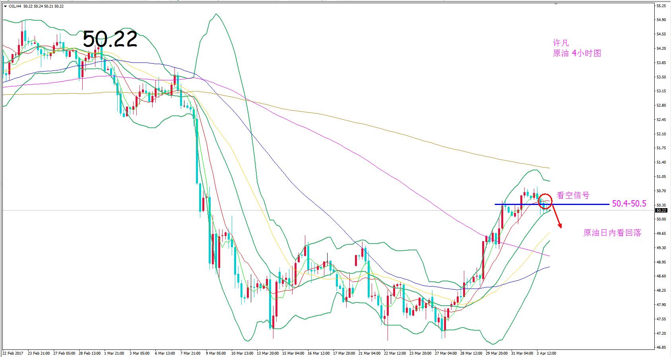Viewport: 671px width, 357px height.
Task: Click the 55.25 price scale label
Action: point(661,6)
